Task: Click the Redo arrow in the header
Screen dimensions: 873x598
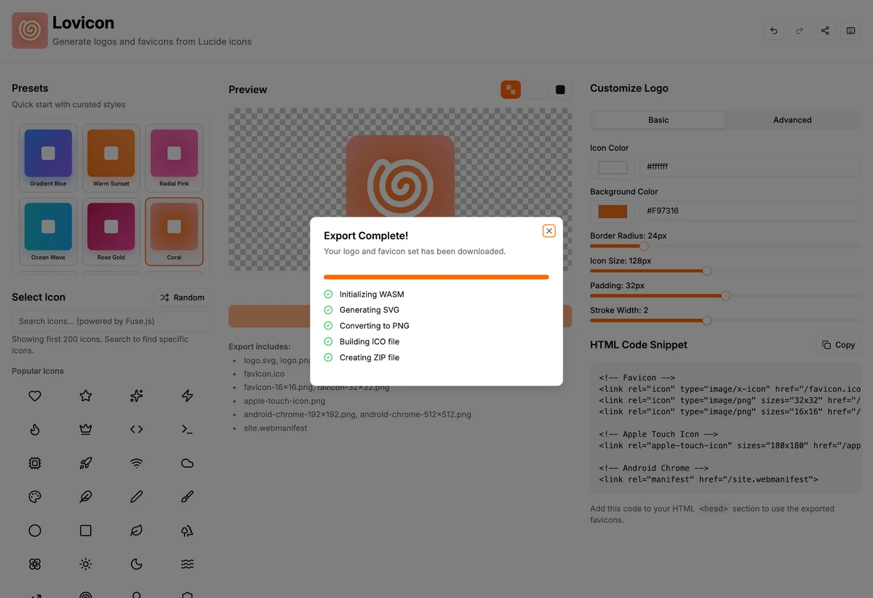Action: tap(799, 31)
